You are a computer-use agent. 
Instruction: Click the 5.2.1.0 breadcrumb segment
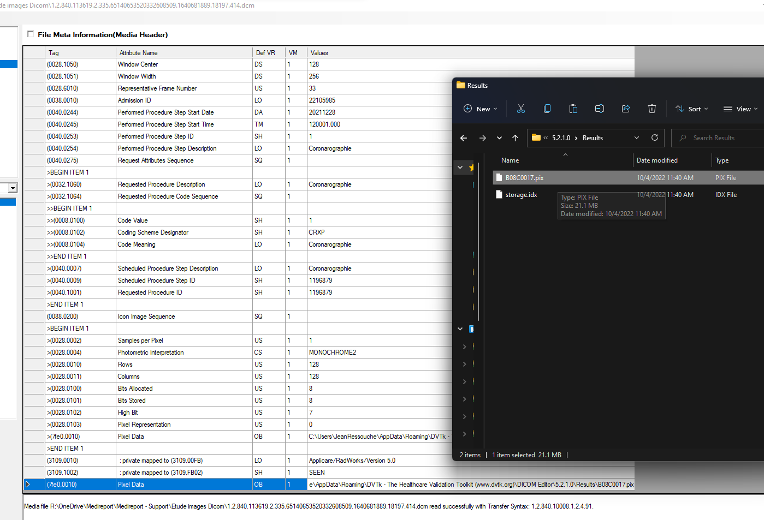561,138
